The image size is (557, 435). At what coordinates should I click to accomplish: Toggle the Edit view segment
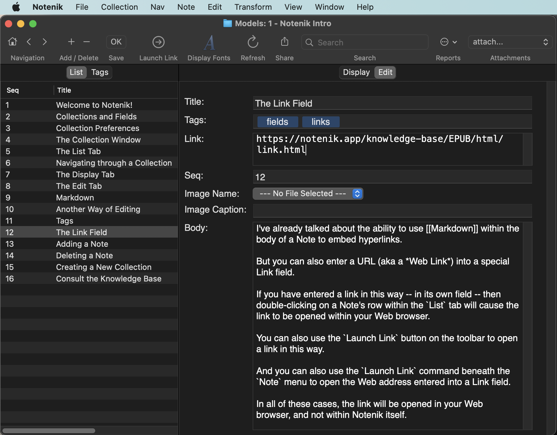pyautogui.click(x=385, y=72)
